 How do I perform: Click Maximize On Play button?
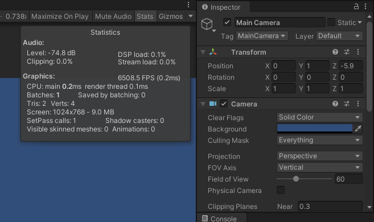point(60,16)
